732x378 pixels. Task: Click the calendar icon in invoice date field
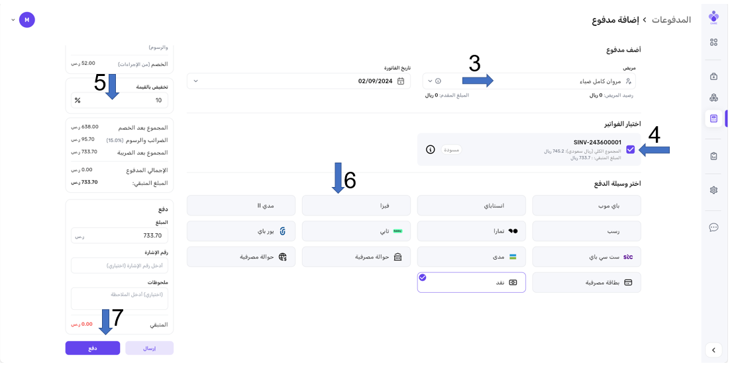click(401, 81)
